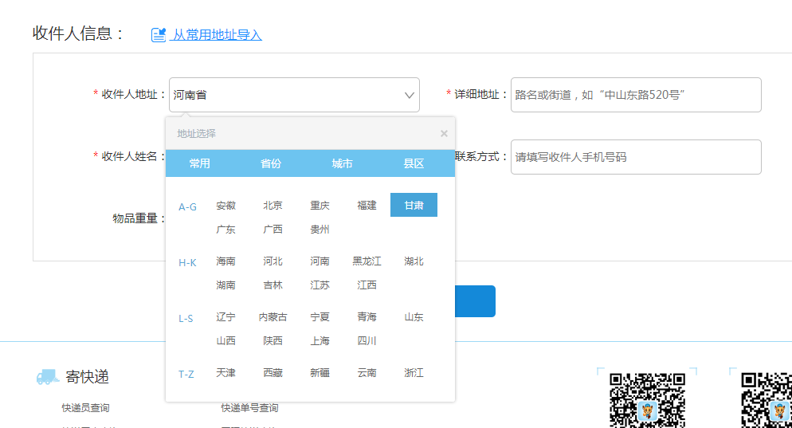This screenshot has width=792, height=428.
Task: Close the 地址选择 popup
Action: pyautogui.click(x=444, y=134)
